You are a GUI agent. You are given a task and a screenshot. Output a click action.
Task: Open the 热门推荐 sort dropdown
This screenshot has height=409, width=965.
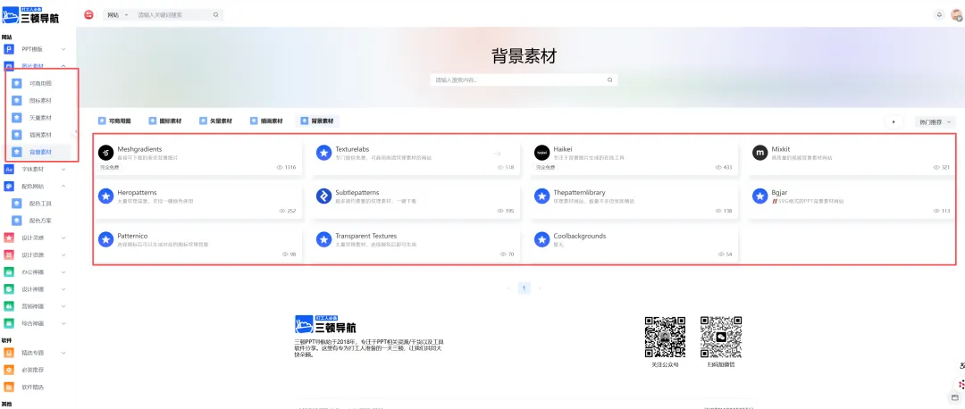(x=935, y=121)
